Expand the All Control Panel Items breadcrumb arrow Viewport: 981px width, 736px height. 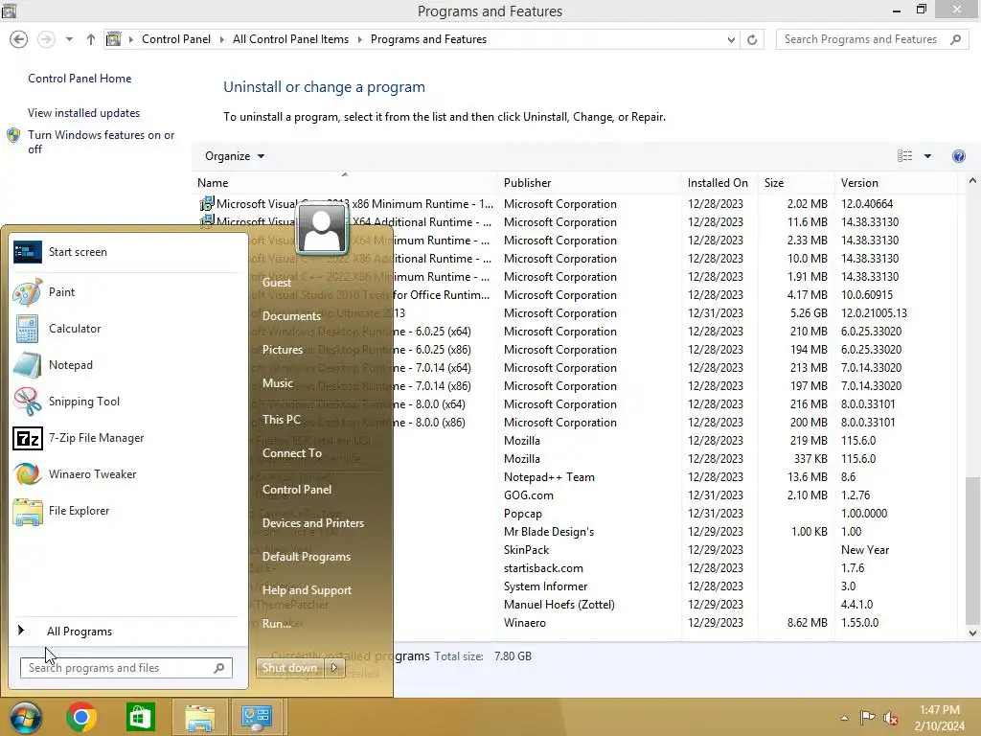click(x=360, y=39)
